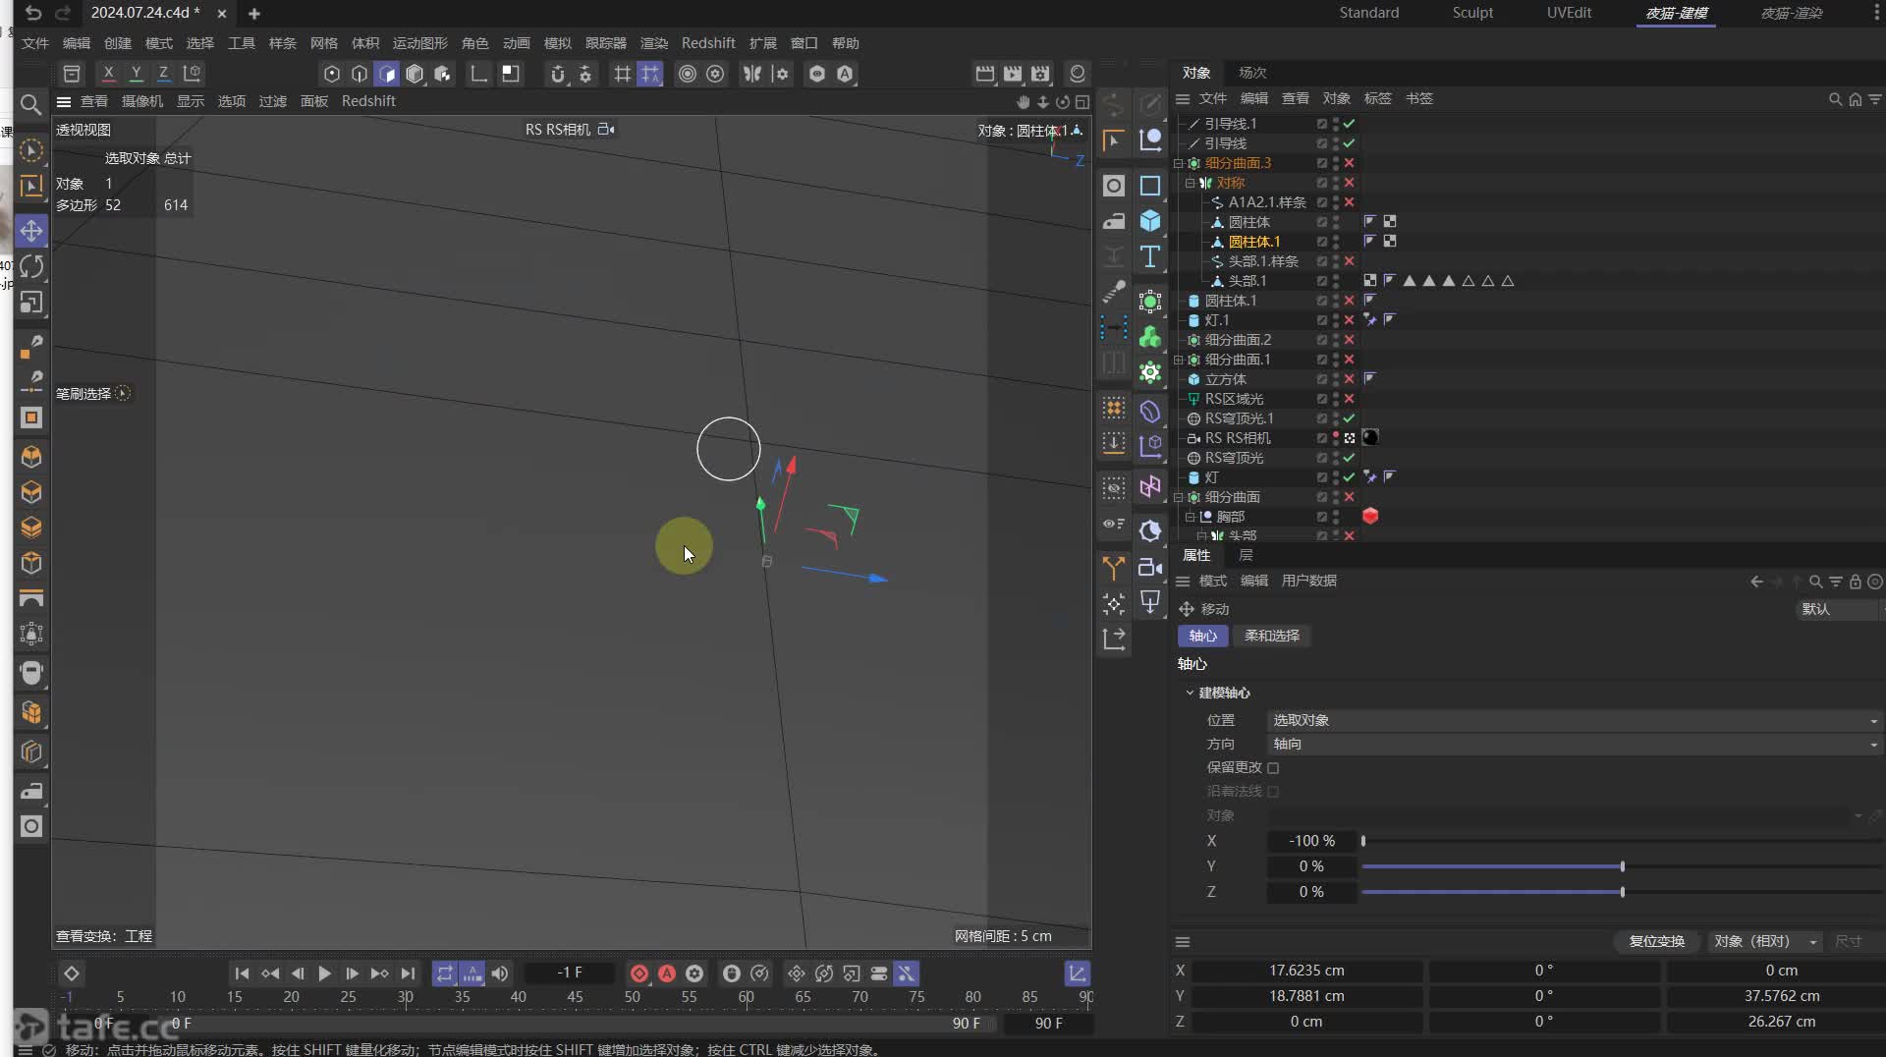Toggle Z axis lock icon
1886x1057 pixels.
click(x=163, y=74)
